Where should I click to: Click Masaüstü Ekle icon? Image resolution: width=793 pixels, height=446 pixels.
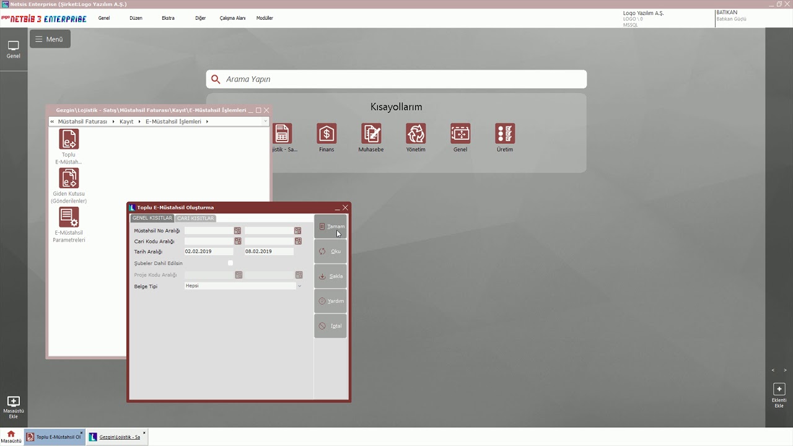14,401
